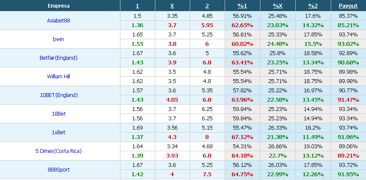This screenshot has height=180, width=366.
Task: Select the 18Bet bookmaker link
Action: [58, 114]
